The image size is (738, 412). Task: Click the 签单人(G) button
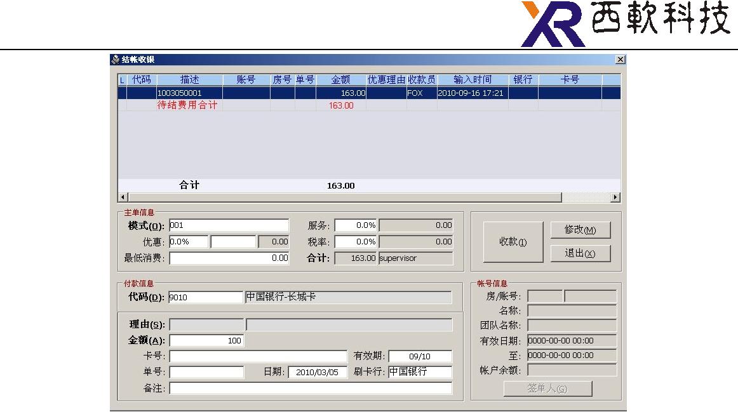coord(547,389)
